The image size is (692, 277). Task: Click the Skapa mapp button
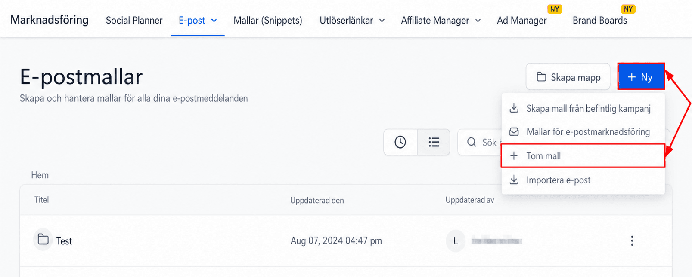click(x=568, y=77)
